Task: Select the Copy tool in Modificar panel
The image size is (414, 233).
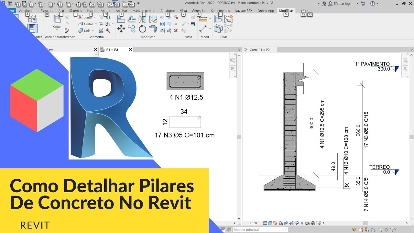Action: [132, 29]
